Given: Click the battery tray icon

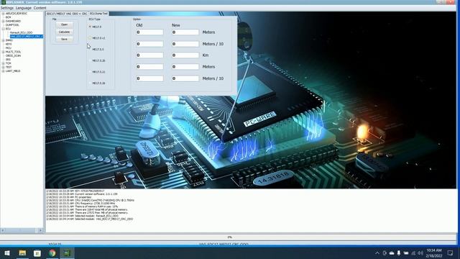Looking at the screenshot, I should coord(406,253).
